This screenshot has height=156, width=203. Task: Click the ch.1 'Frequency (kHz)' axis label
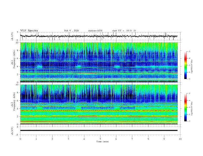(x=14, y=59)
